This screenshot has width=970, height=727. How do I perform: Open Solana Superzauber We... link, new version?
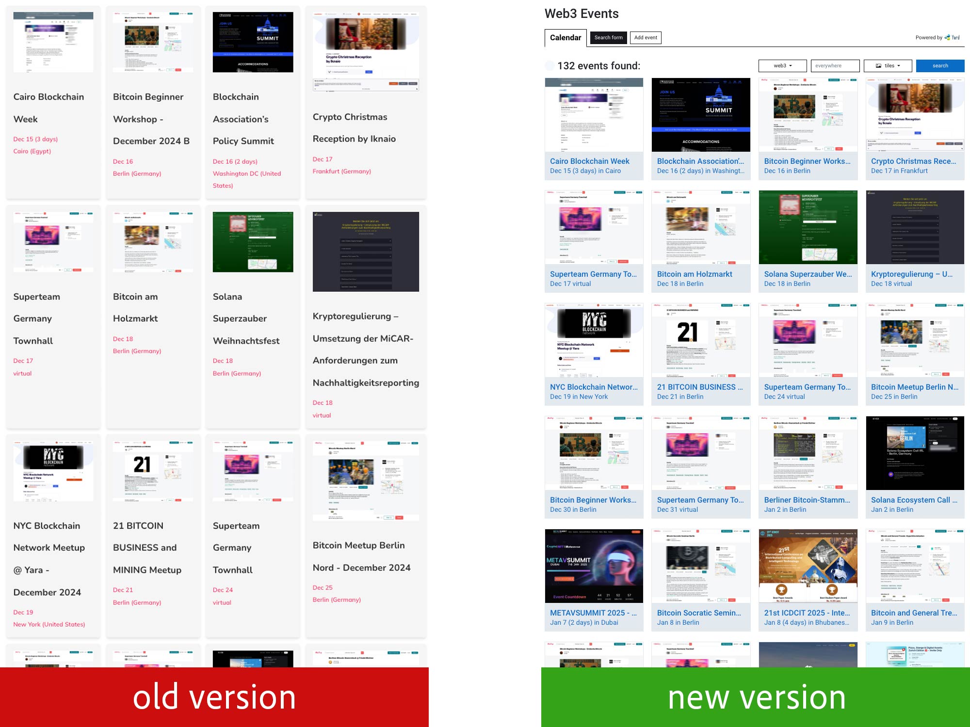(x=808, y=274)
